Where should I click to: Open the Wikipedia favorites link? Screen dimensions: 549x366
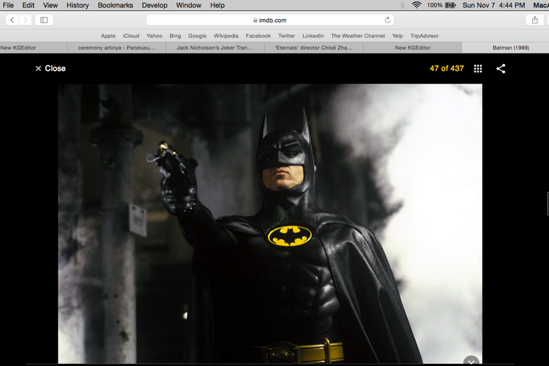225,35
